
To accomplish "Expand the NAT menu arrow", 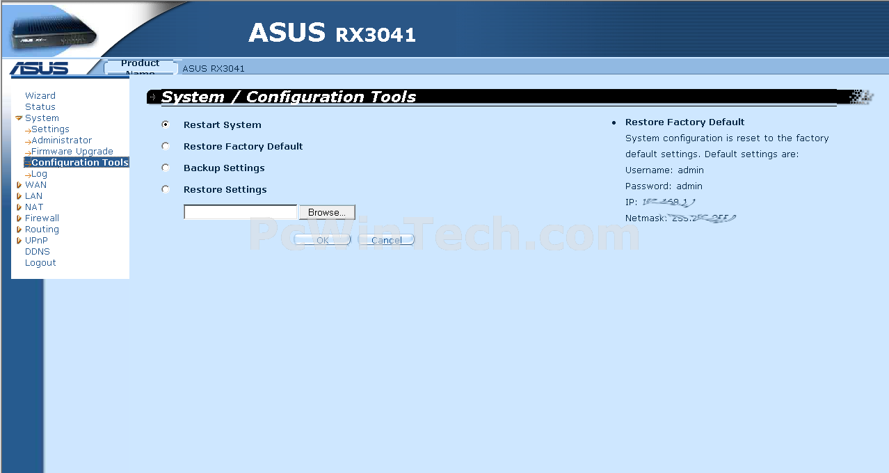I will pyautogui.click(x=19, y=207).
